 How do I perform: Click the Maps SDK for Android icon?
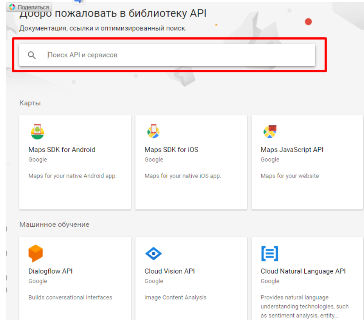click(x=37, y=132)
